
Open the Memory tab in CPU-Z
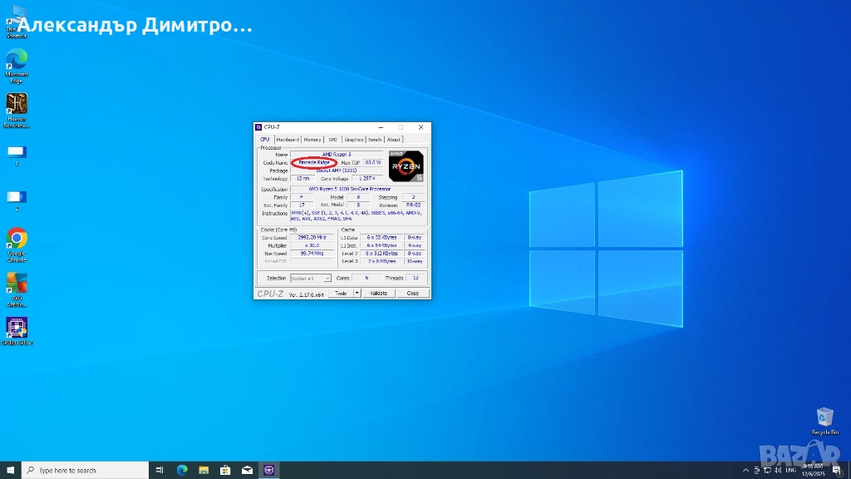coord(312,140)
